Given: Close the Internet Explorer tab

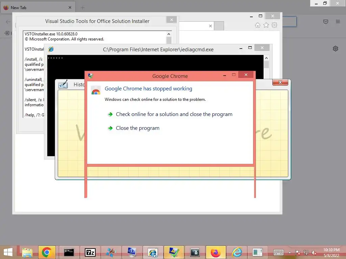Looking at the screenshot, I should coord(210,26).
